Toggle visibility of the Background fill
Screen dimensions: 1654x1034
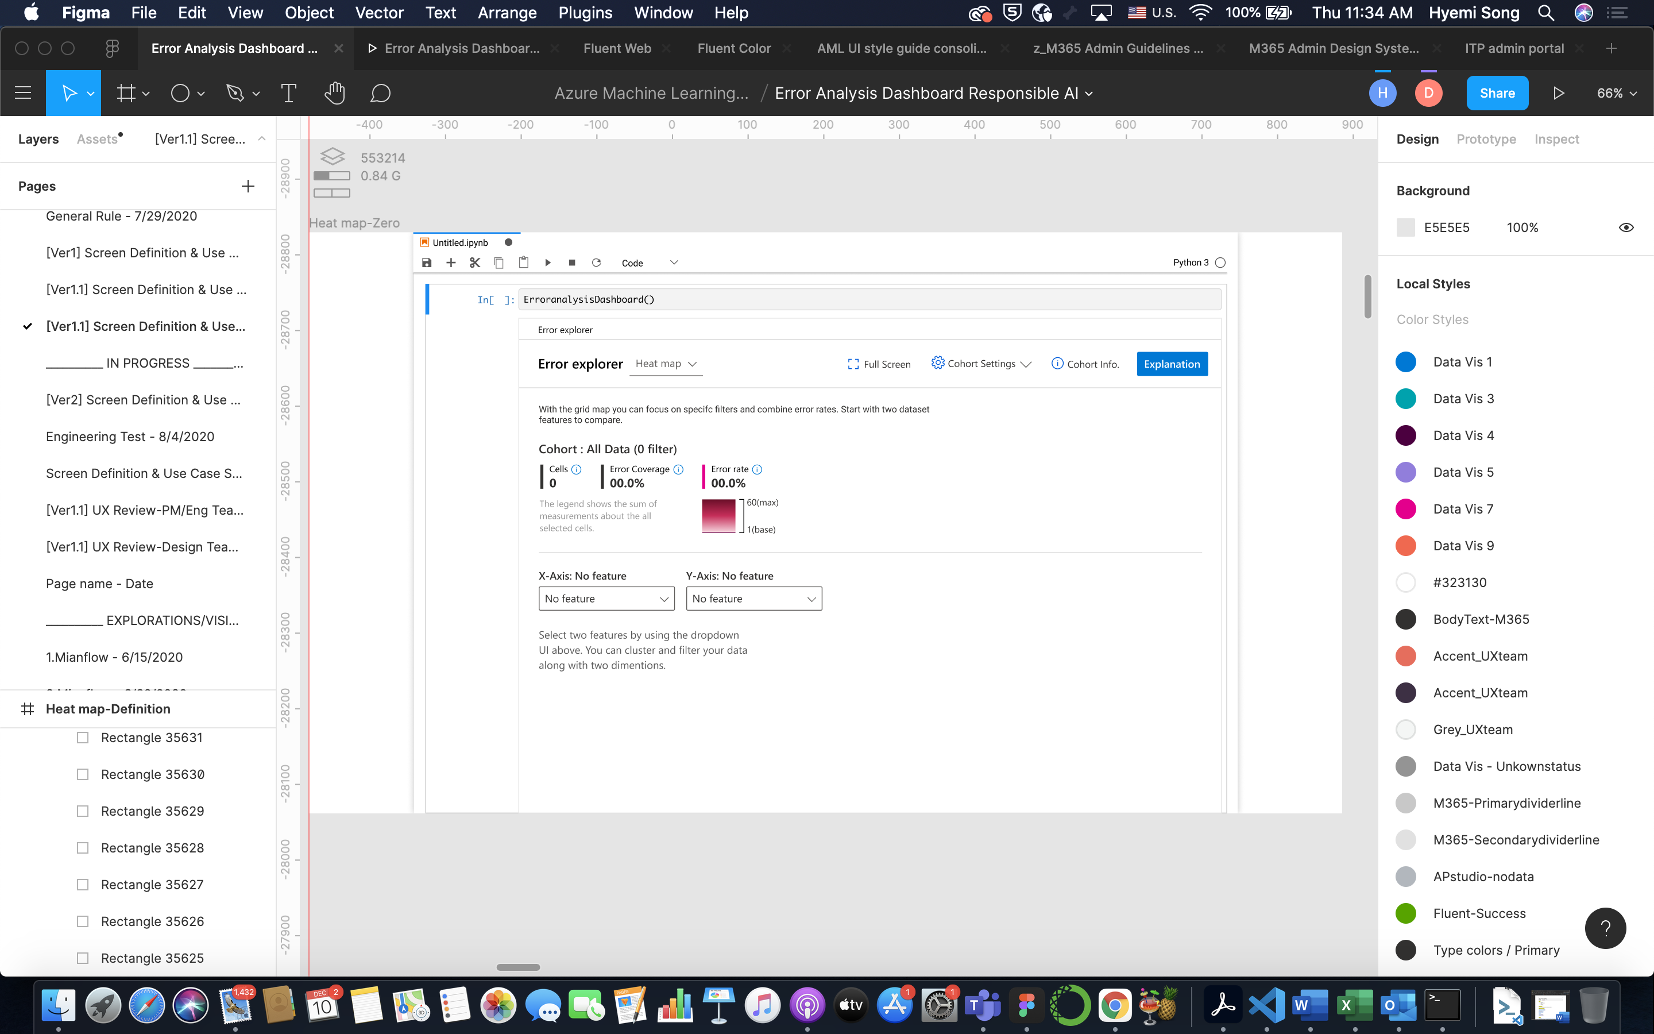[x=1626, y=227]
